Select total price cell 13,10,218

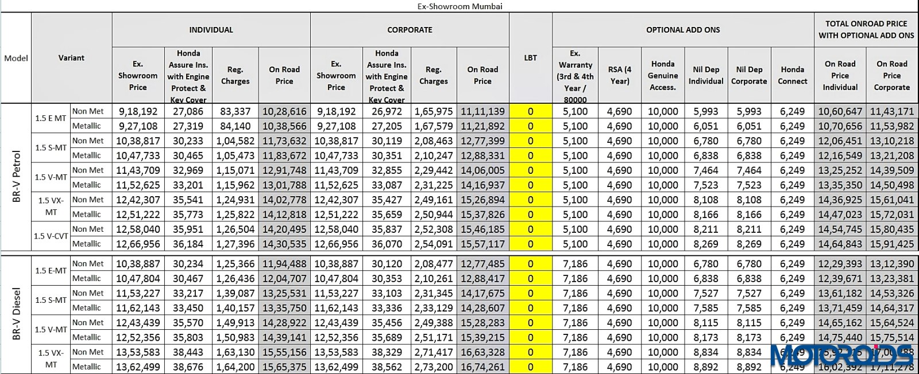(892, 141)
